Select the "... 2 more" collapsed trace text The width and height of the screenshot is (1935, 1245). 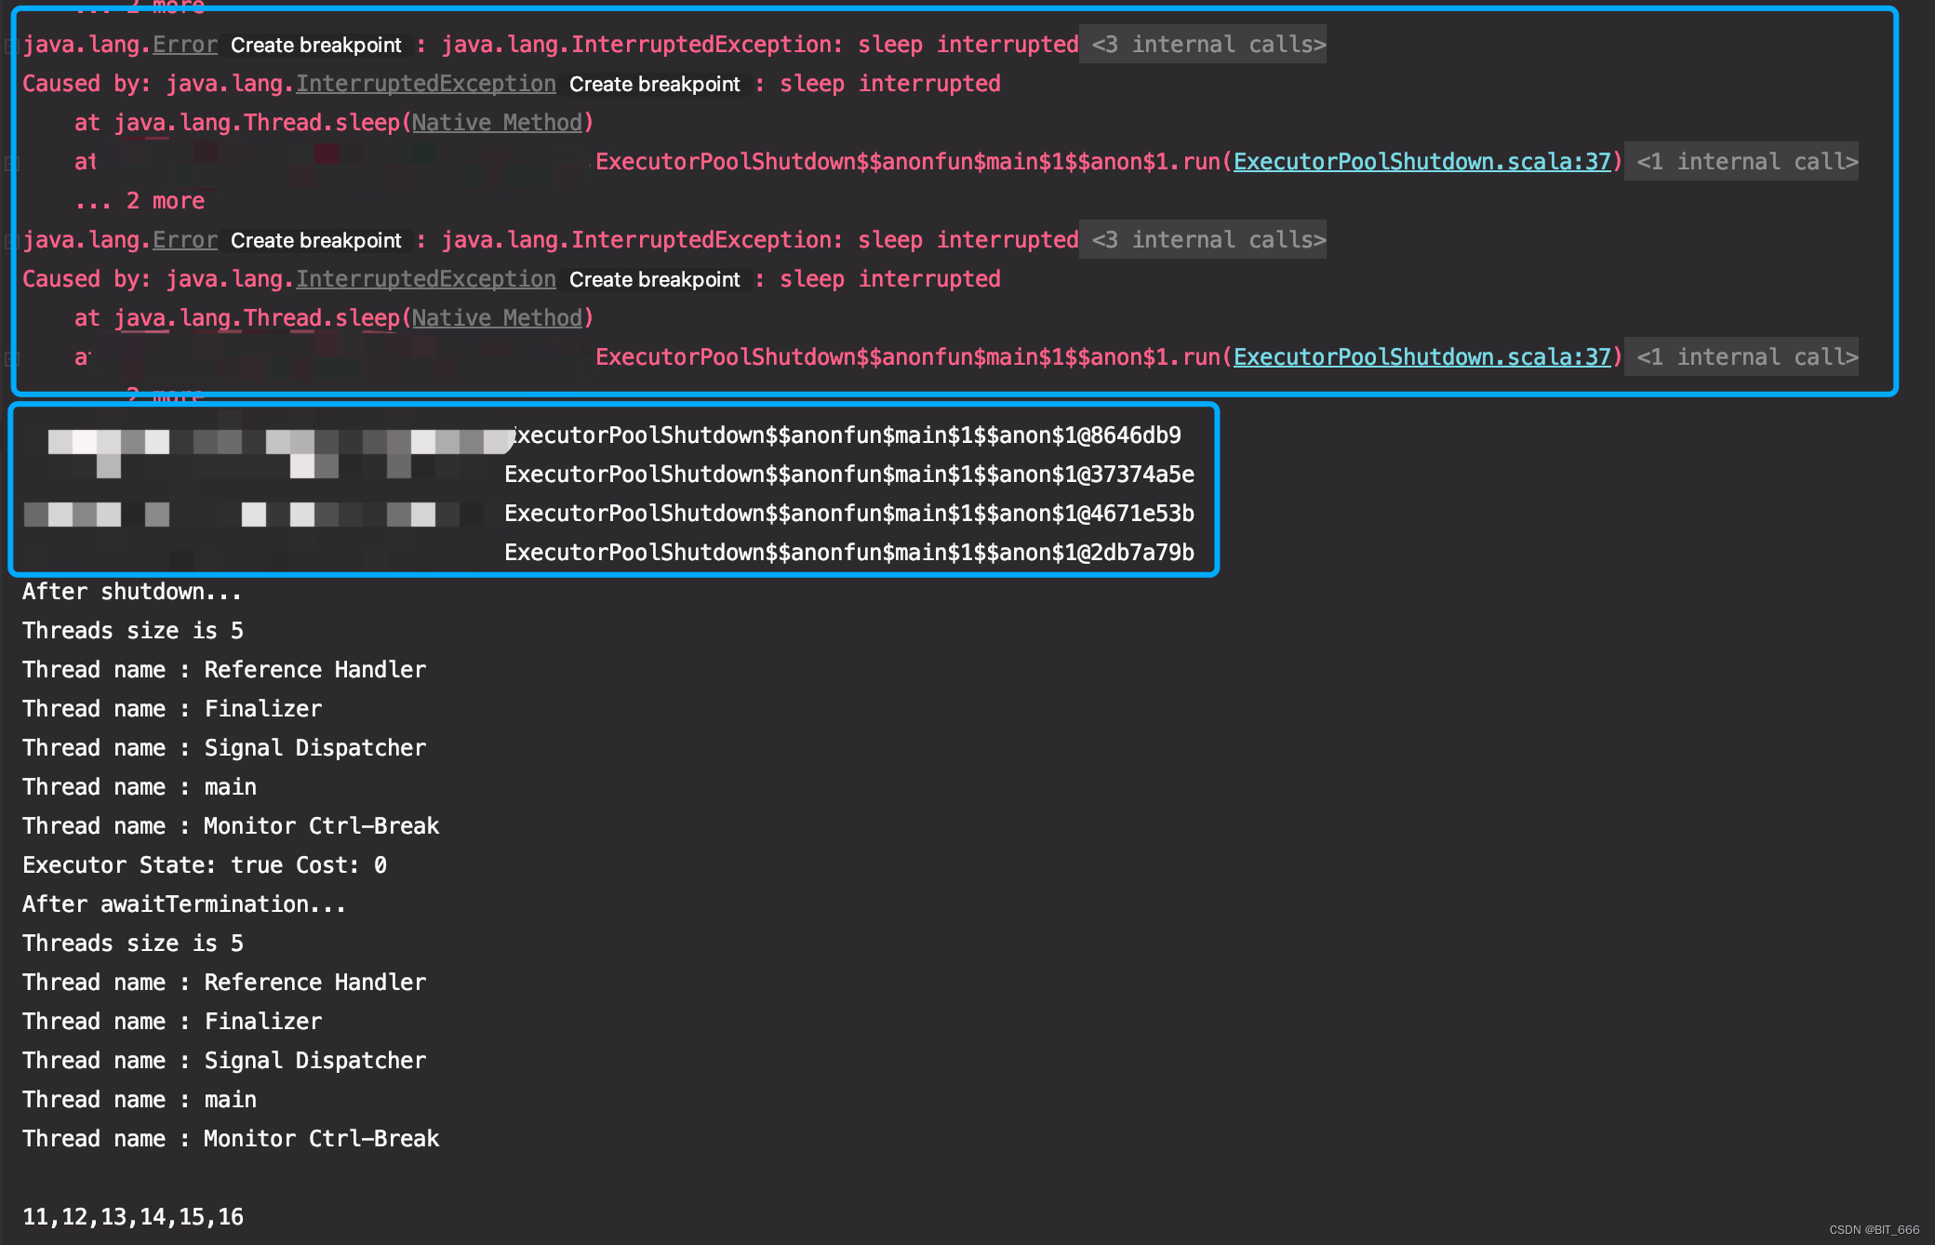tap(140, 200)
